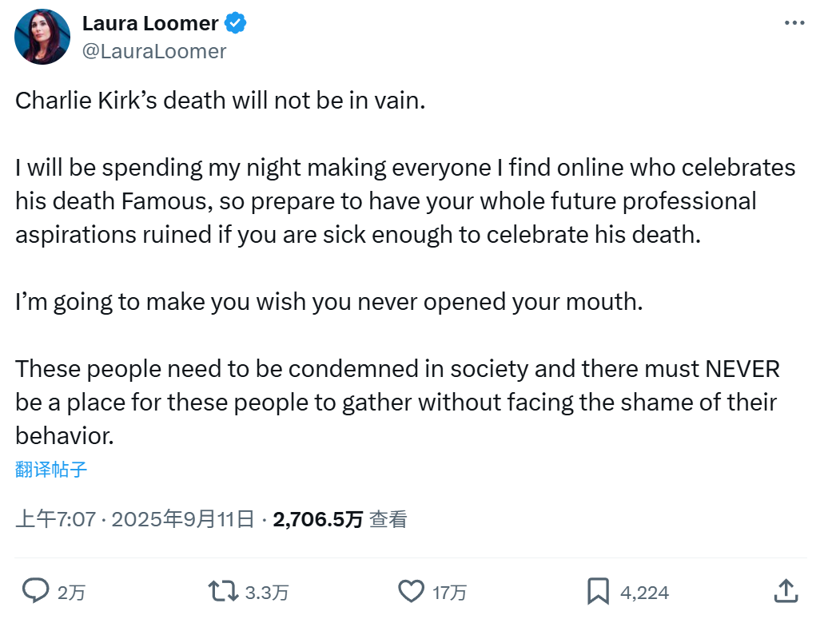The image size is (828, 619).
Task: Click the share upload arrow icon
Action: pyautogui.click(x=786, y=591)
